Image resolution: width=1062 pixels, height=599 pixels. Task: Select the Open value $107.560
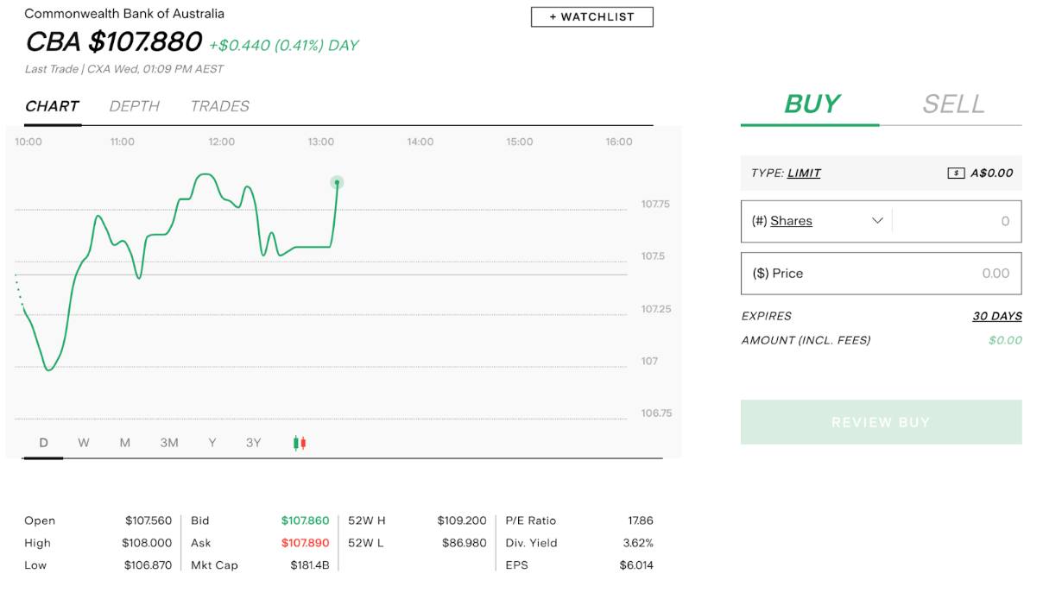pyautogui.click(x=149, y=520)
